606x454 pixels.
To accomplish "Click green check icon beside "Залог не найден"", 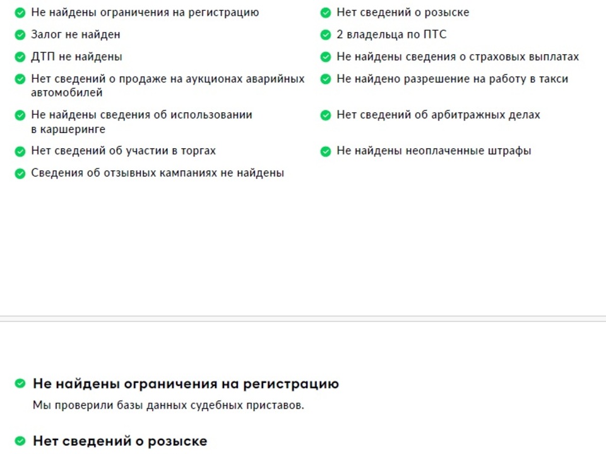I will pos(20,35).
